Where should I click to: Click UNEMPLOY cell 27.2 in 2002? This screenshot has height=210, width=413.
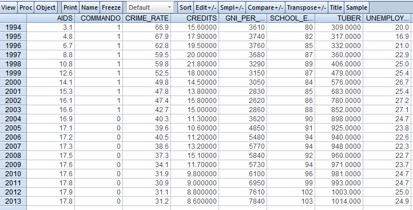coord(387,101)
